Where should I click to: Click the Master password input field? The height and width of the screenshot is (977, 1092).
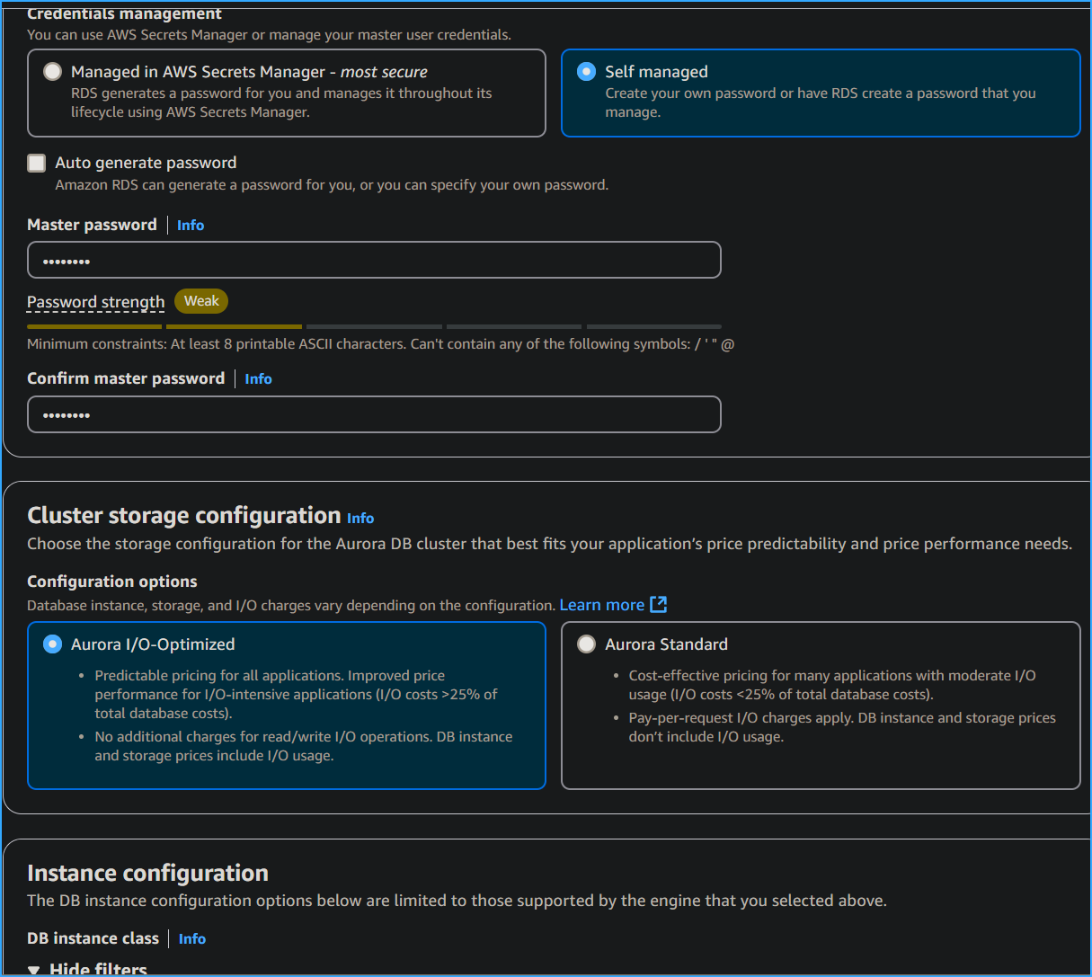374,260
